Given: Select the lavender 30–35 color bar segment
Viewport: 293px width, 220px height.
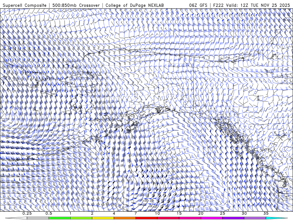Looking at the screenshot, I should [x=255, y=218].
